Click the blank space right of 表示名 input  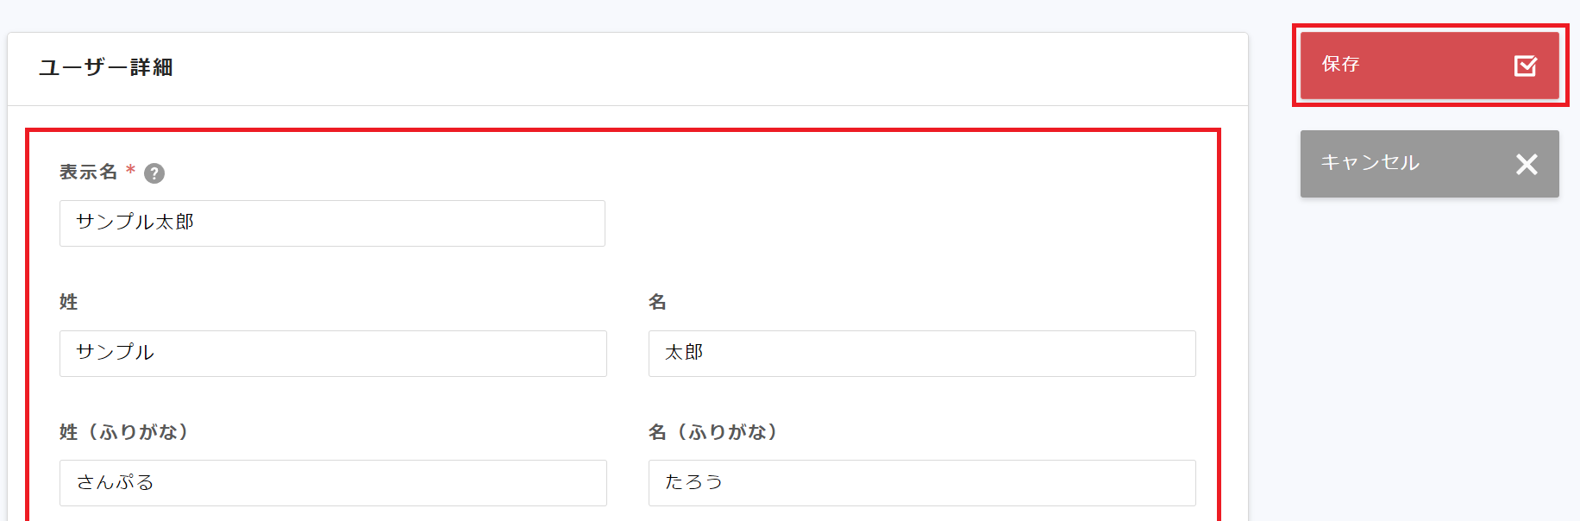(906, 223)
